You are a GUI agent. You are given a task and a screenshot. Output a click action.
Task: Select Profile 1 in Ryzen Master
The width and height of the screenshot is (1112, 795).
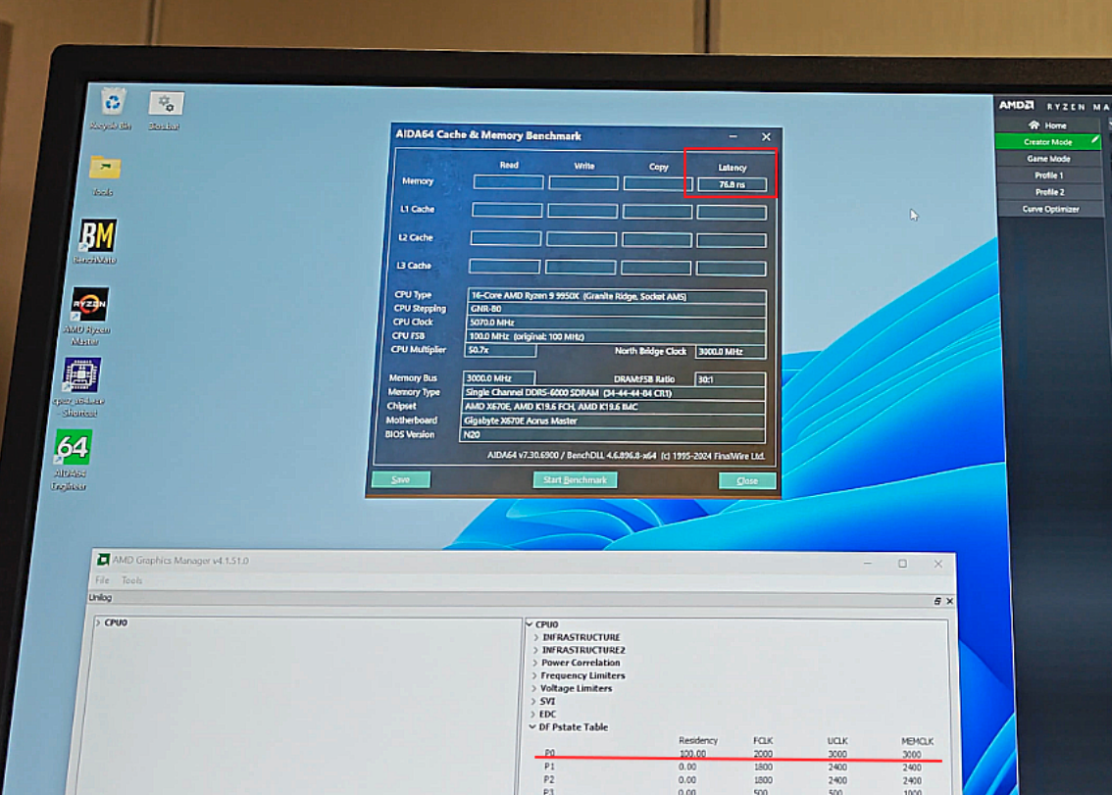[x=1048, y=175]
